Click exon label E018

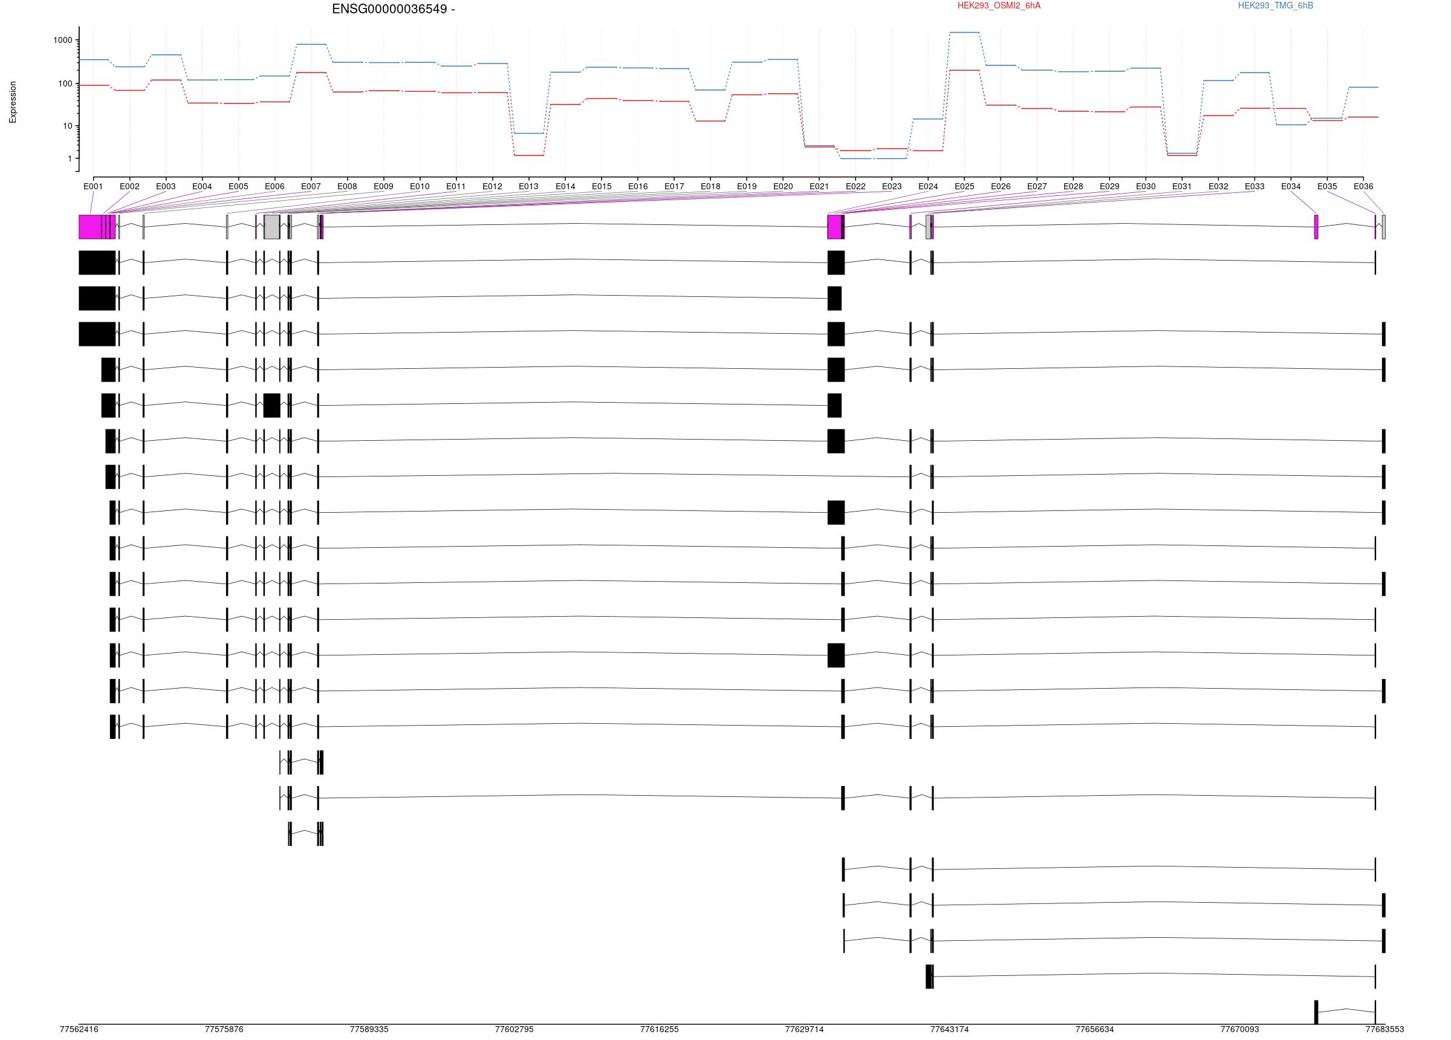(x=710, y=187)
